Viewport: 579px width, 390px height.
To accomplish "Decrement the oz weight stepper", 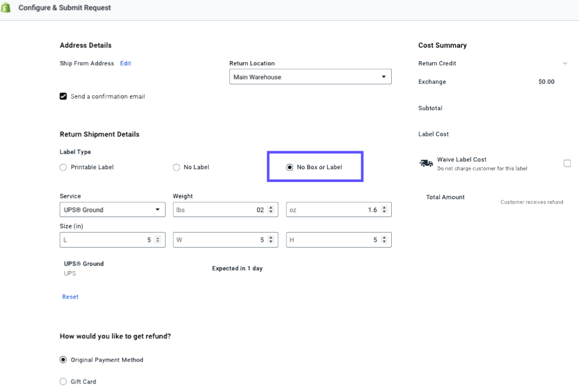I will 385,212.
